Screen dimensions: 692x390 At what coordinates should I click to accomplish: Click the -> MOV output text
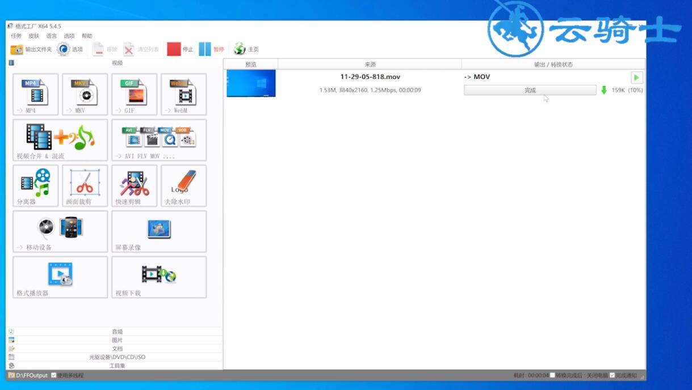pyautogui.click(x=477, y=77)
